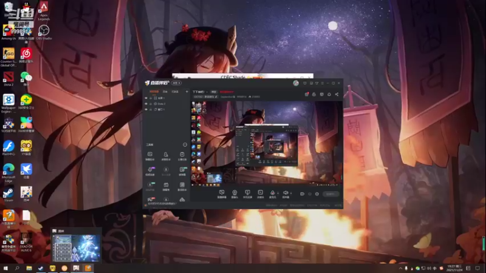Open streaming settings gear icon

[x=317, y=194]
